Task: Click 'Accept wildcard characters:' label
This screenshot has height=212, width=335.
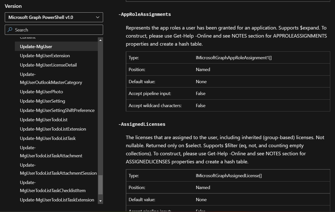Action: point(155,106)
